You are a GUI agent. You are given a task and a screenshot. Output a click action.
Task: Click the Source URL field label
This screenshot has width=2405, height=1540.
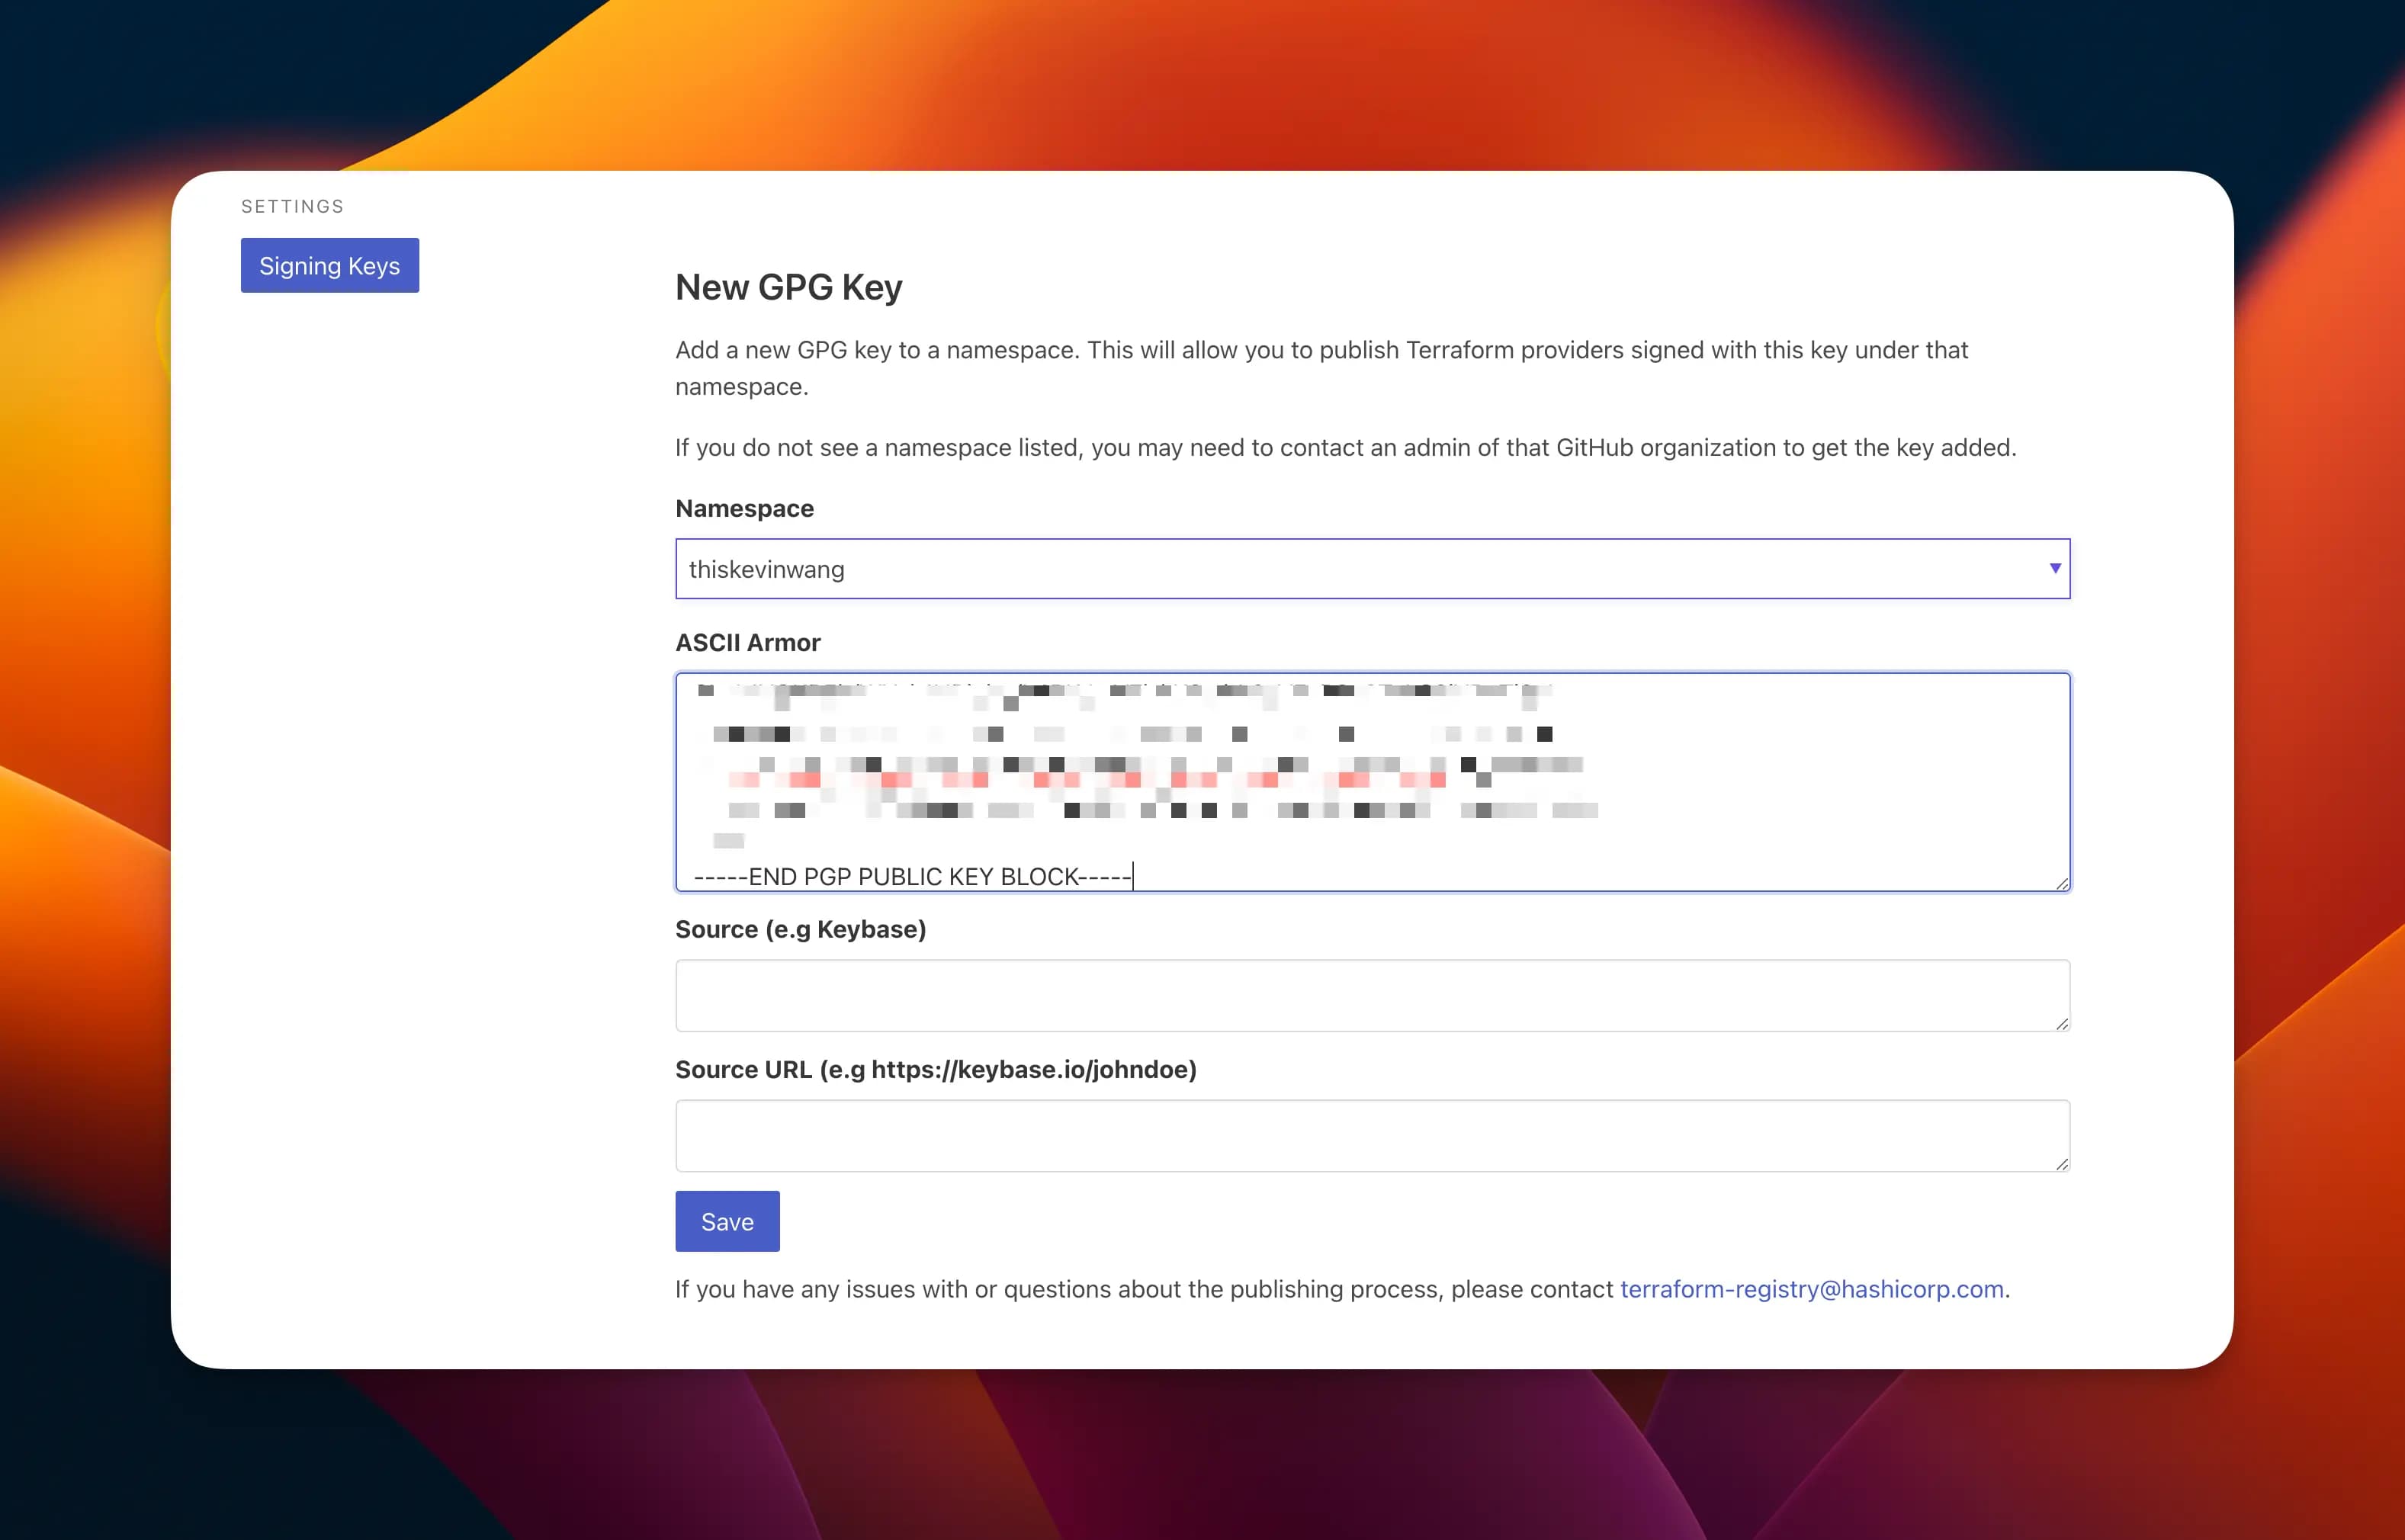click(935, 1069)
